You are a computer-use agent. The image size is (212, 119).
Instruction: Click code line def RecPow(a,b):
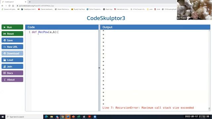[45, 32]
